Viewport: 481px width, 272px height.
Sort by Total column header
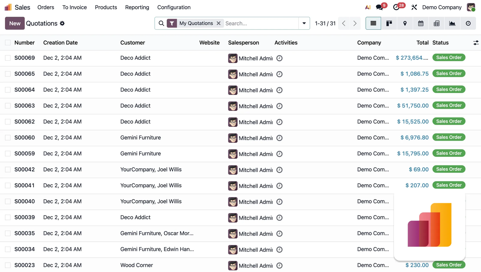(x=422, y=43)
